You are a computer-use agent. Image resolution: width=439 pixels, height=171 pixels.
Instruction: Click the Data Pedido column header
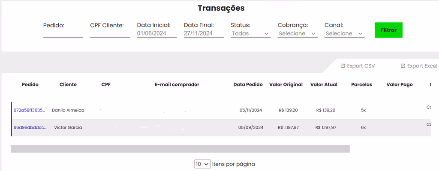[x=248, y=84]
